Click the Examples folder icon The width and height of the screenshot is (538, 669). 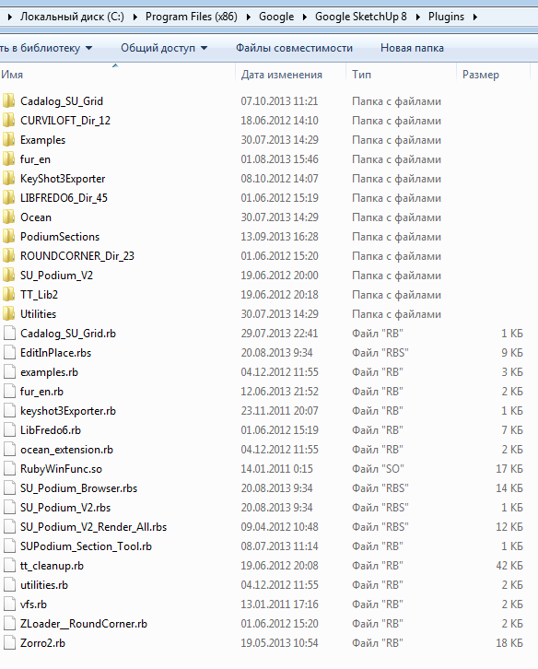point(8,140)
